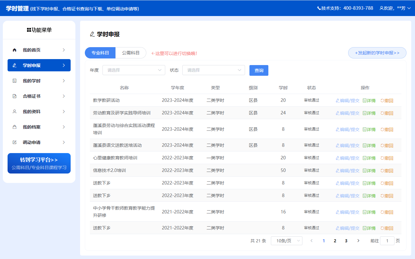The image size is (415, 259).
Task: Go to page 2 of results
Action: click(x=335, y=241)
